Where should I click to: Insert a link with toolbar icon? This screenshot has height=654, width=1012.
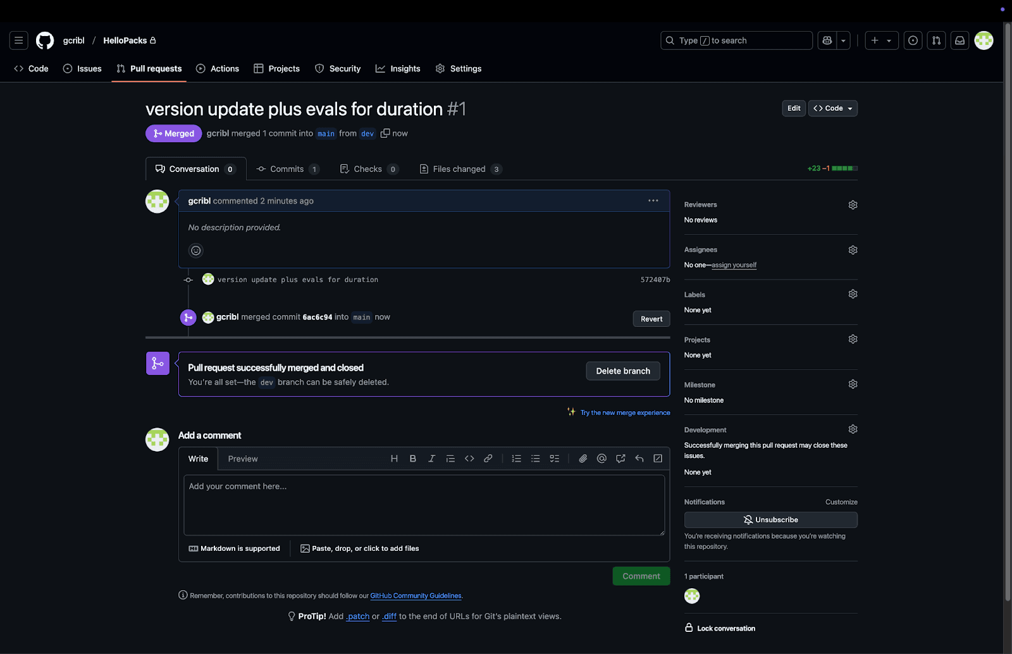488,459
